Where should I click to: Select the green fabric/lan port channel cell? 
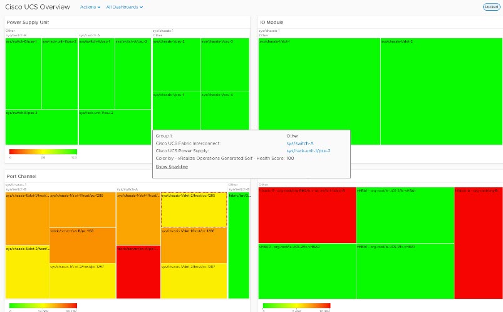[x=239, y=246]
